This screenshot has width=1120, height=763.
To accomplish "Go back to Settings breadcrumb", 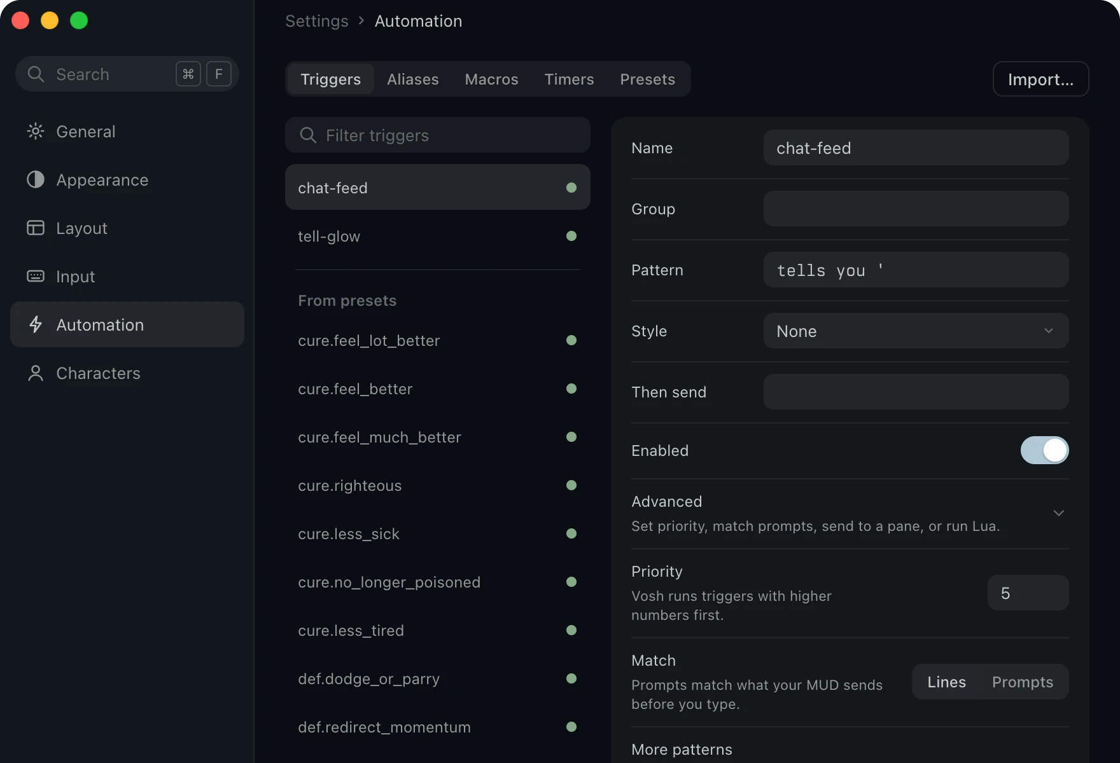I will click(x=316, y=21).
